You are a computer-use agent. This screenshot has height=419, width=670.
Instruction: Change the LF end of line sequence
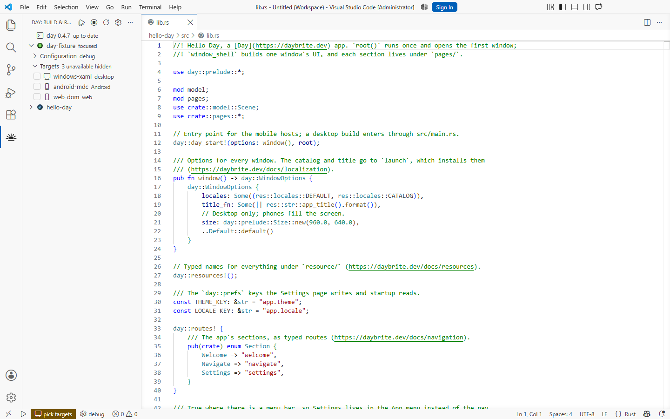click(x=604, y=414)
